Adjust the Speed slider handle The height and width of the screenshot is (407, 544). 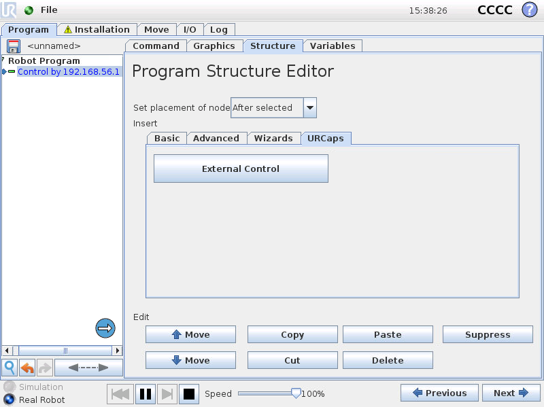point(296,393)
